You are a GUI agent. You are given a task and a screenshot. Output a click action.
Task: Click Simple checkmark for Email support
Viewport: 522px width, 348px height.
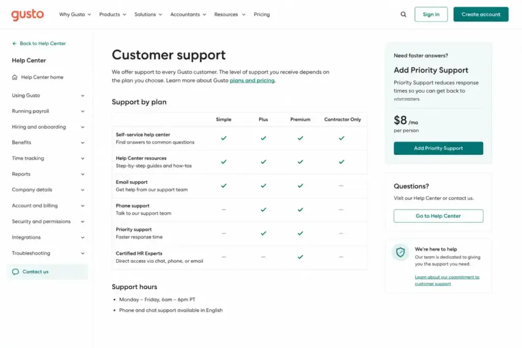coord(224,185)
